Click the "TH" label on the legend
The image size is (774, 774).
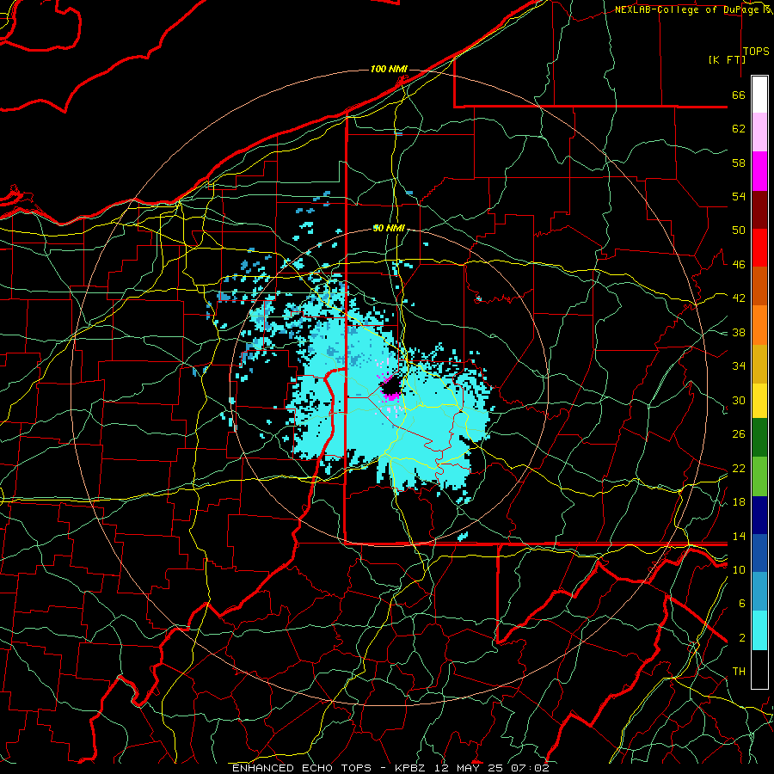739,671
